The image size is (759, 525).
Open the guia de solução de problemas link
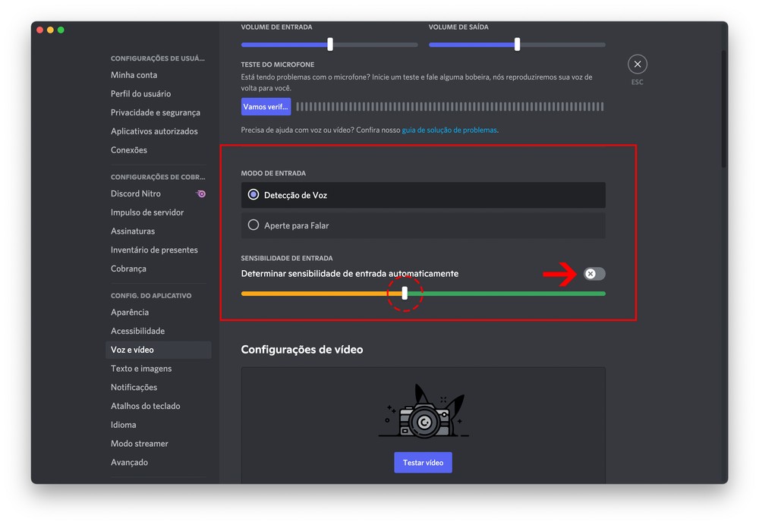point(449,130)
